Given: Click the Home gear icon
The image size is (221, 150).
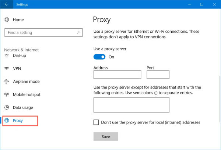Looking at the screenshot, I should [x=6, y=19].
